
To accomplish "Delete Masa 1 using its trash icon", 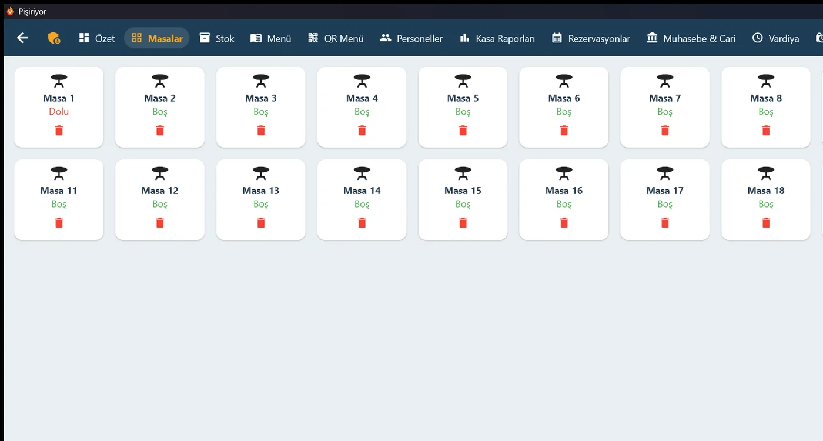I will [x=59, y=131].
